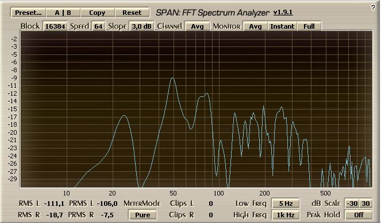This screenshot has width=381, height=223.
Task: Click the Copy button
Action: [x=97, y=13]
